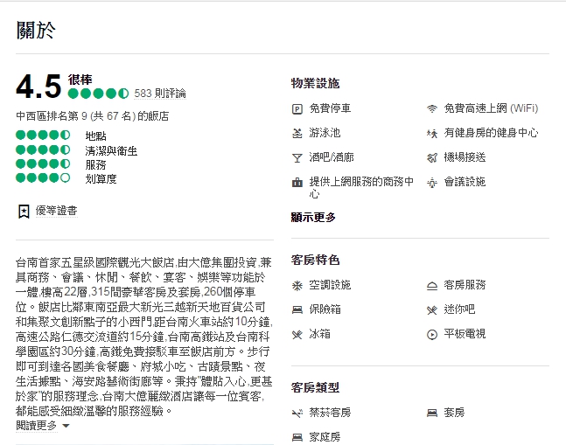Select the 家庭房 family room item
566x445 pixels.
[324, 436]
